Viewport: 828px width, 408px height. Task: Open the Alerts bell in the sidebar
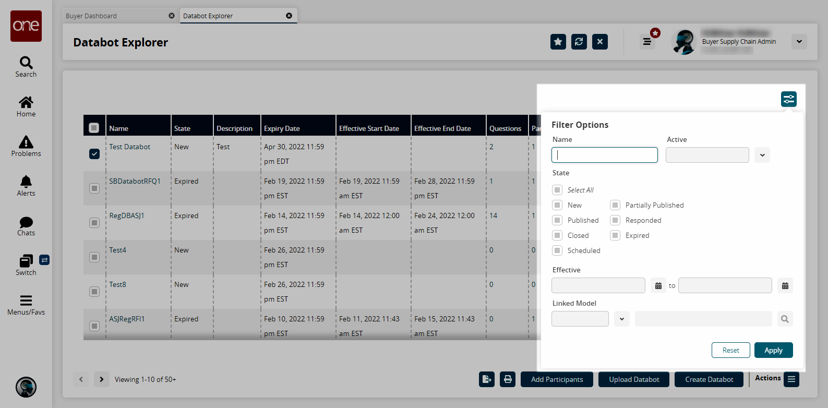click(x=26, y=186)
